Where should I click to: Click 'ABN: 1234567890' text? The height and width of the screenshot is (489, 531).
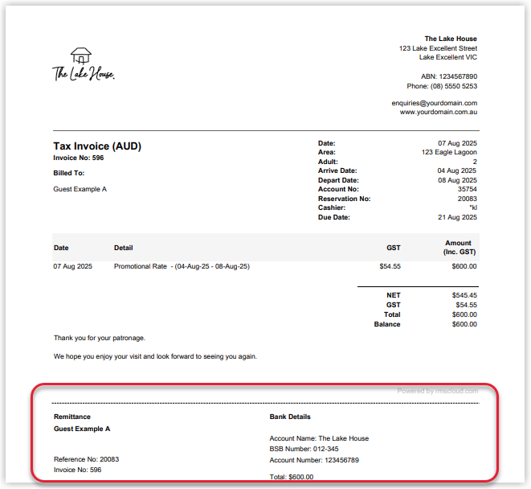click(449, 76)
